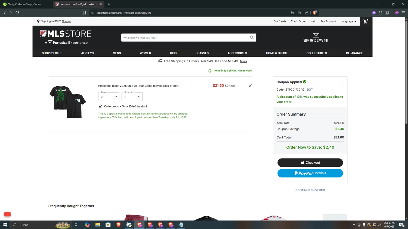The image size is (408, 229).
Task: Show hidden system tray icons
Action: [354, 225]
